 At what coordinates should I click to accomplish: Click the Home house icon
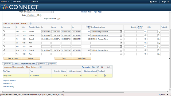click(151, 2)
